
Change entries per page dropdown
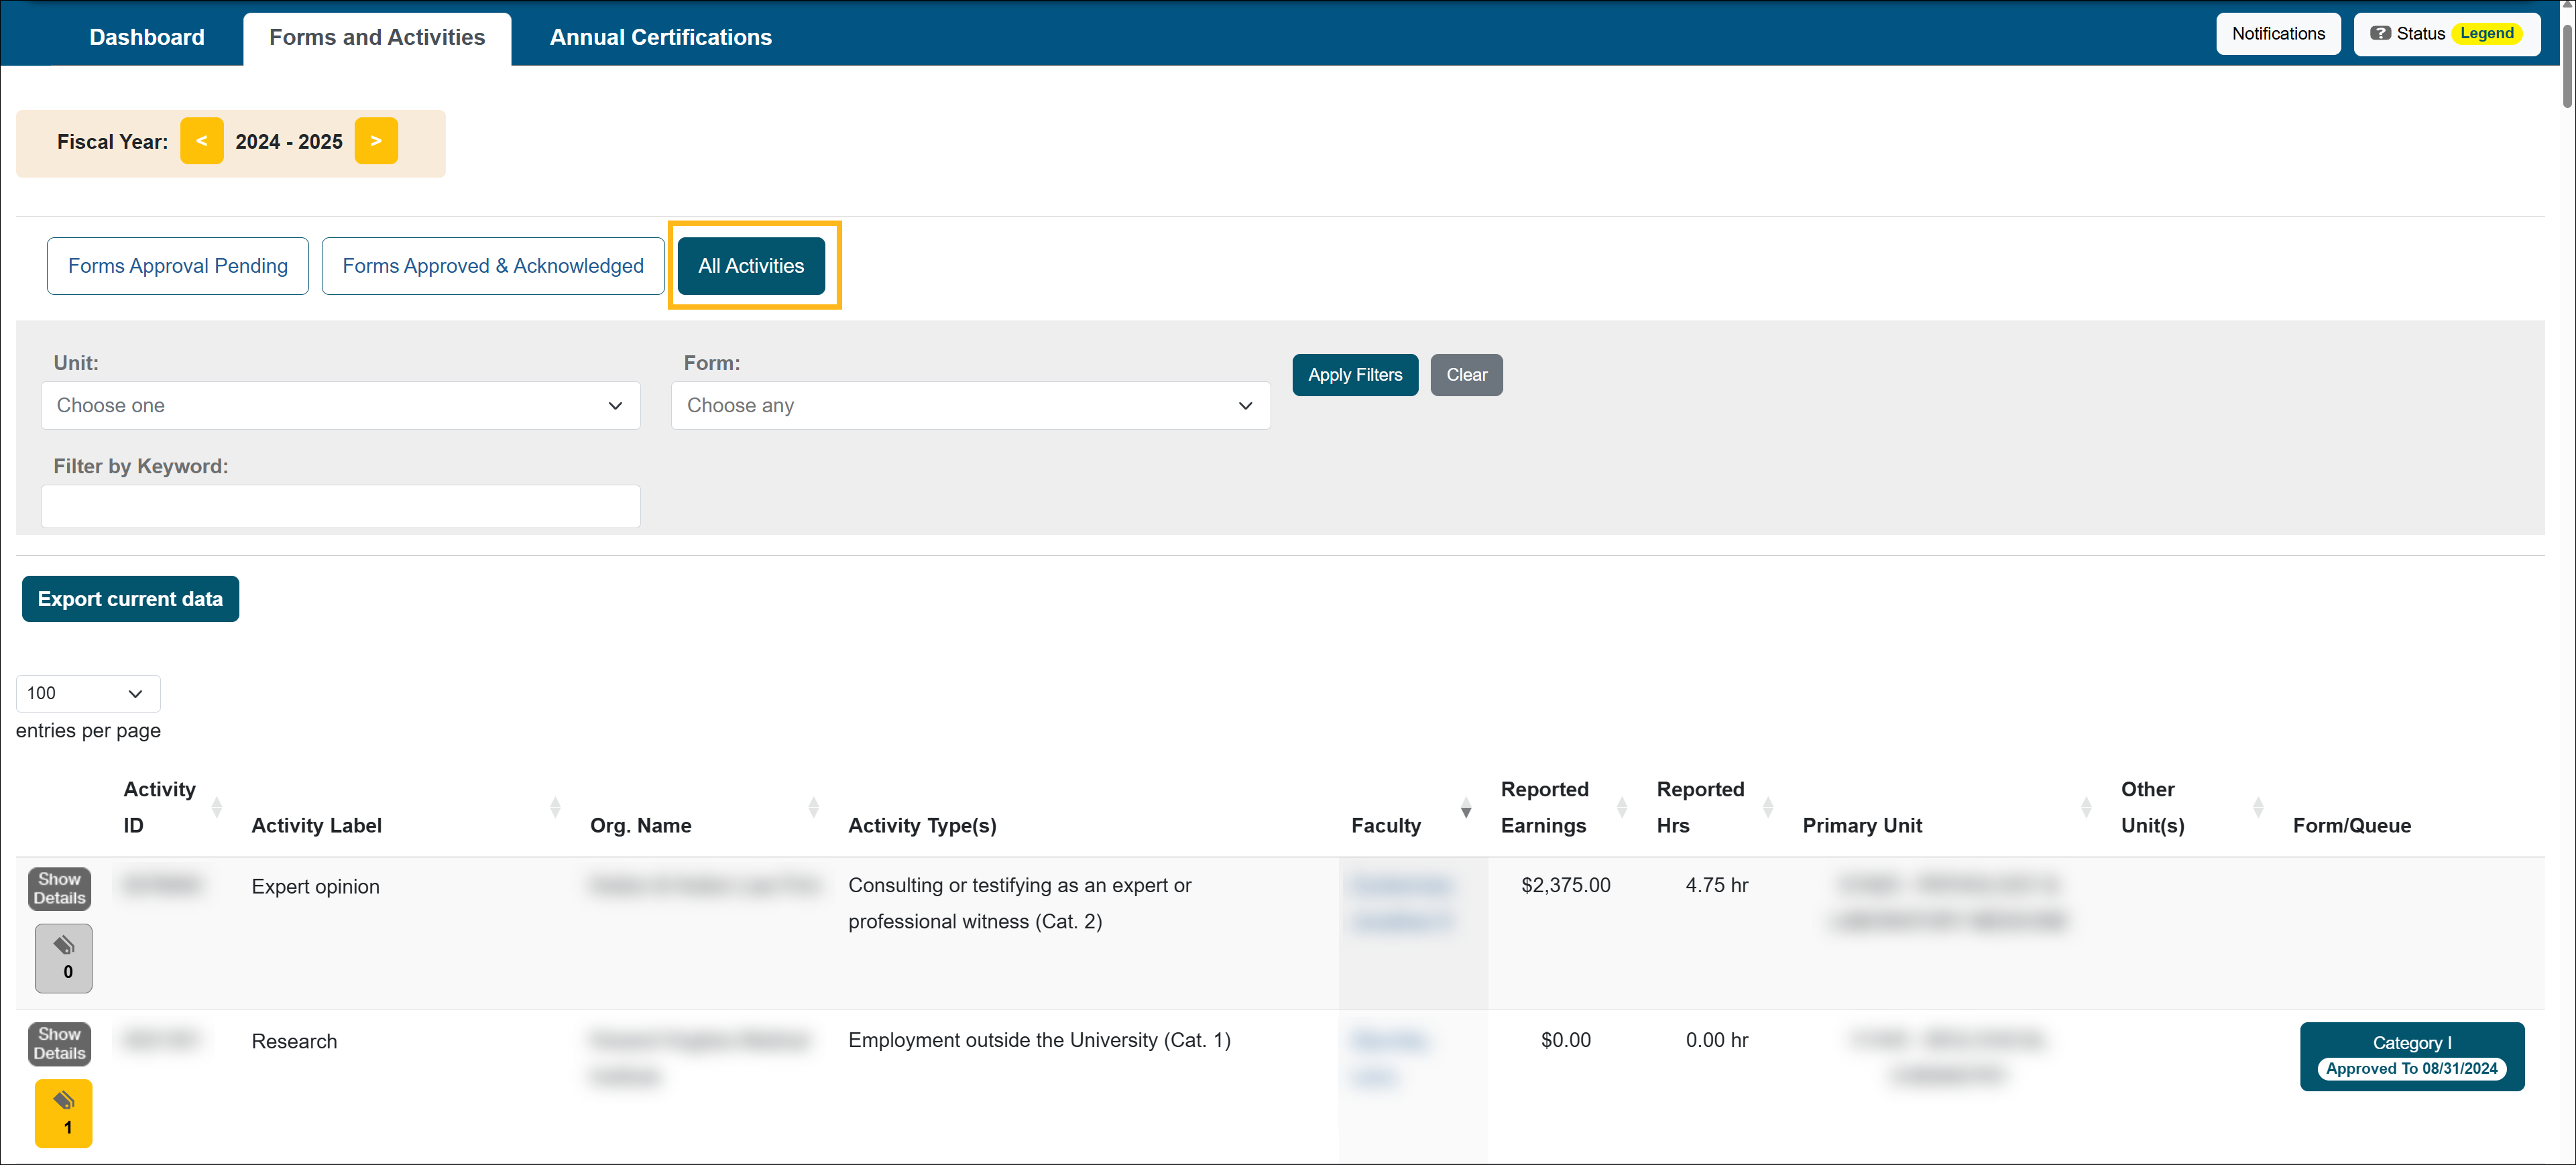88,693
